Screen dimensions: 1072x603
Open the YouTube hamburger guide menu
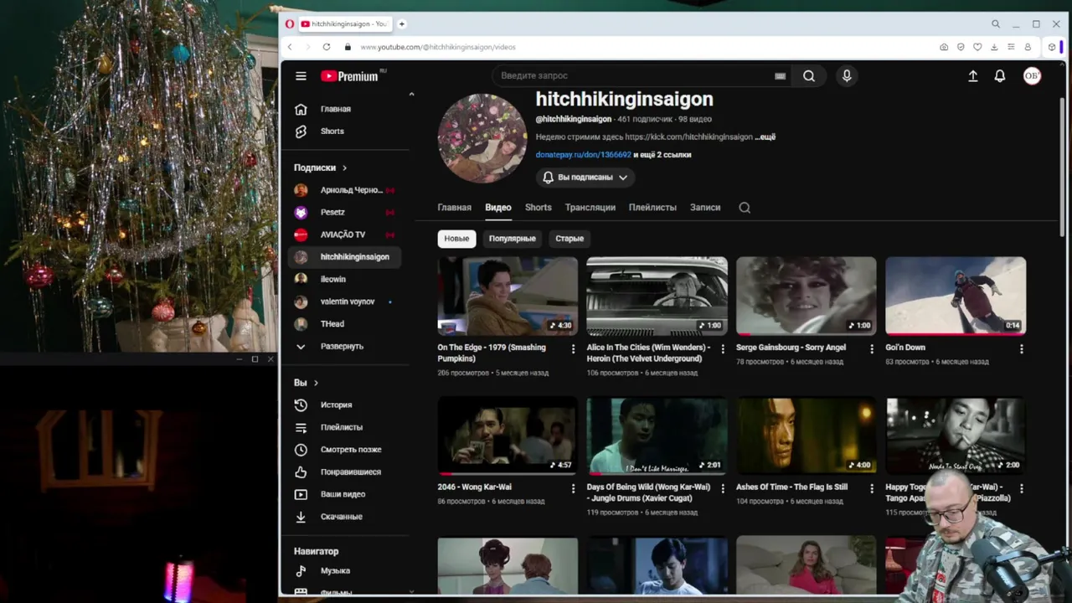301,76
